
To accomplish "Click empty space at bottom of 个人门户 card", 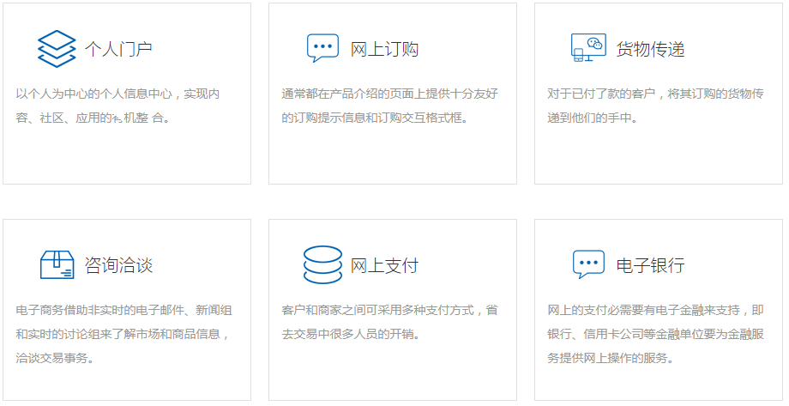I will coord(127,159).
